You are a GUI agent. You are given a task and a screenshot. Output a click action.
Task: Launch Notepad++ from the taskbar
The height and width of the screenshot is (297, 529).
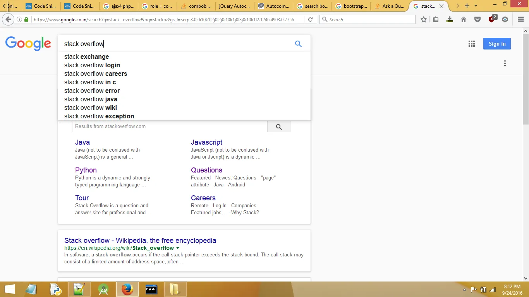79,289
